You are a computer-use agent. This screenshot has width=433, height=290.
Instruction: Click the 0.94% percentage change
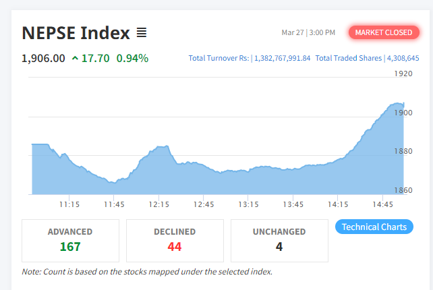(132, 59)
